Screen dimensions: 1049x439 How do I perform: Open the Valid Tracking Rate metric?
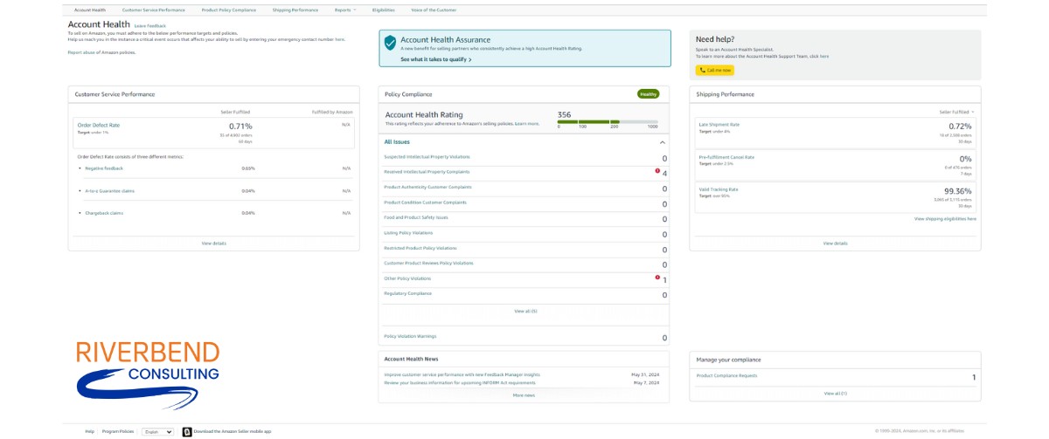(719, 189)
